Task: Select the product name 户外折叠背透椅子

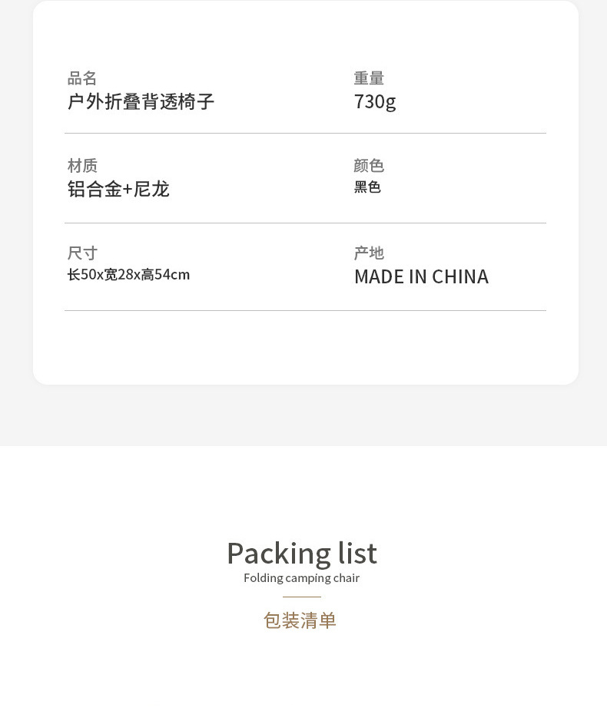Action: click(141, 101)
